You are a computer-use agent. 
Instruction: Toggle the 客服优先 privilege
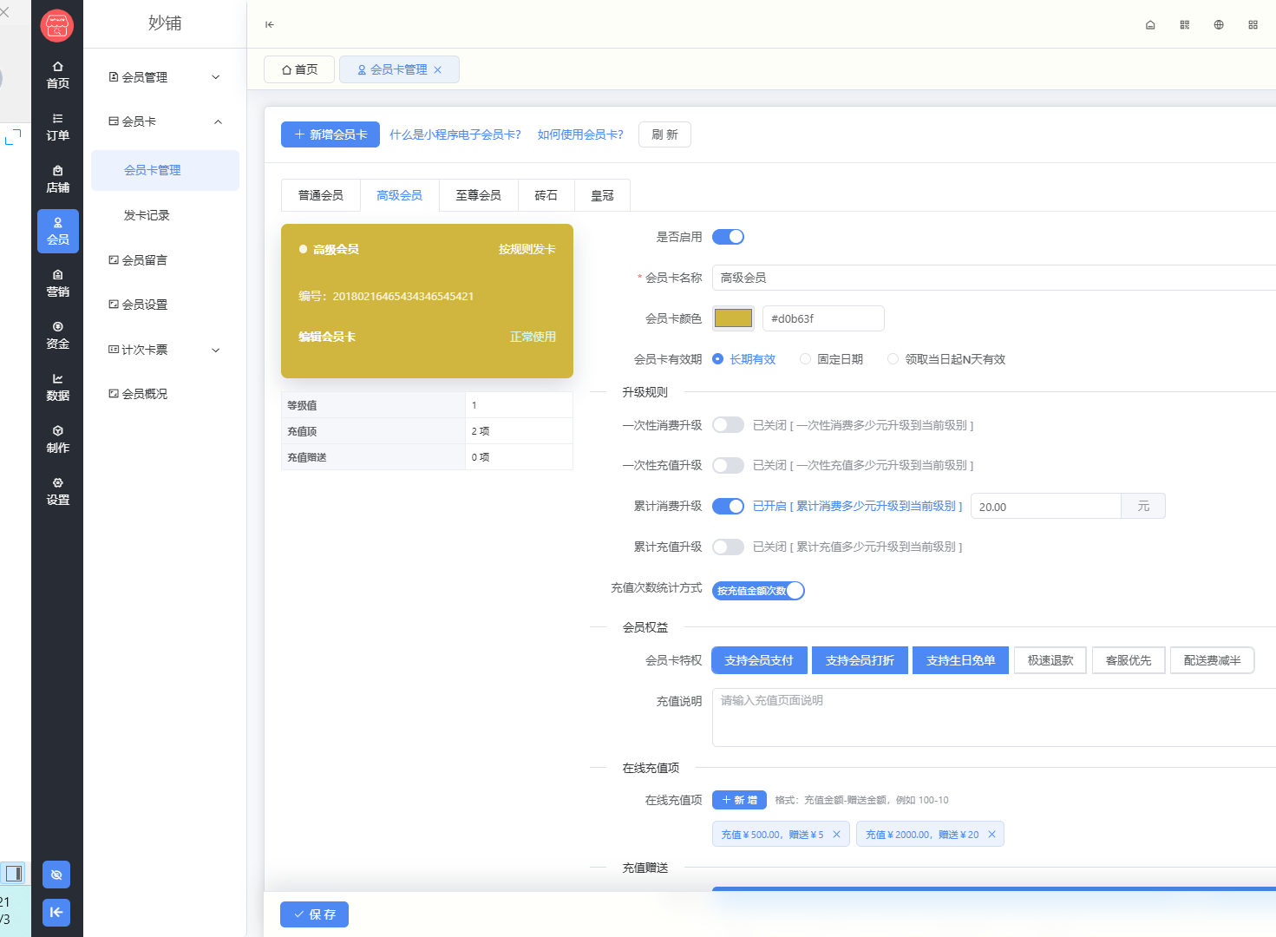(x=1129, y=660)
